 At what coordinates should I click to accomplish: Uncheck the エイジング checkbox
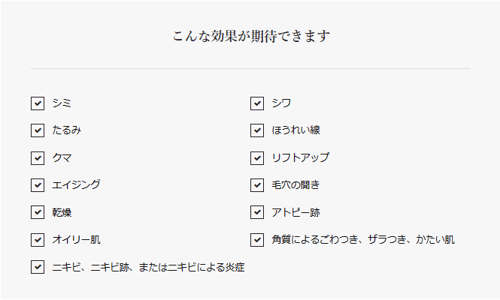pyautogui.click(x=38, y=184)
